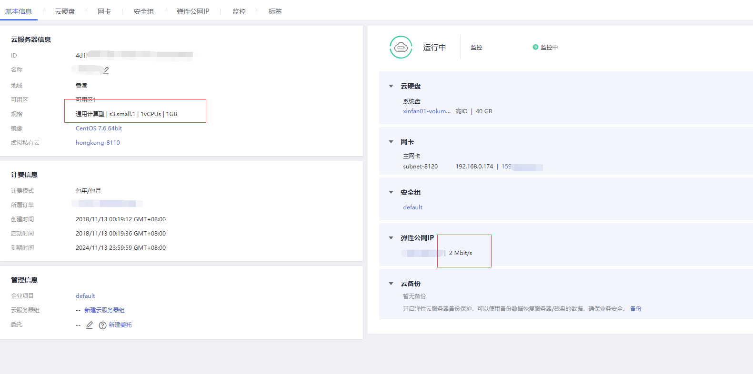Click the blurred public IP link after 192.168.0.174

click(522, 167)
